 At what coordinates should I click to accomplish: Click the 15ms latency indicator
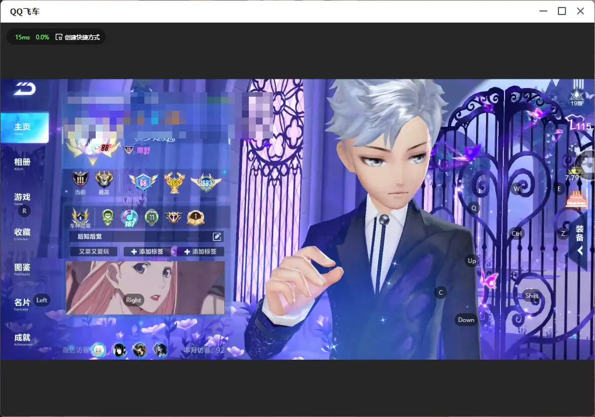pyautogui.click(x=23, y=37)
